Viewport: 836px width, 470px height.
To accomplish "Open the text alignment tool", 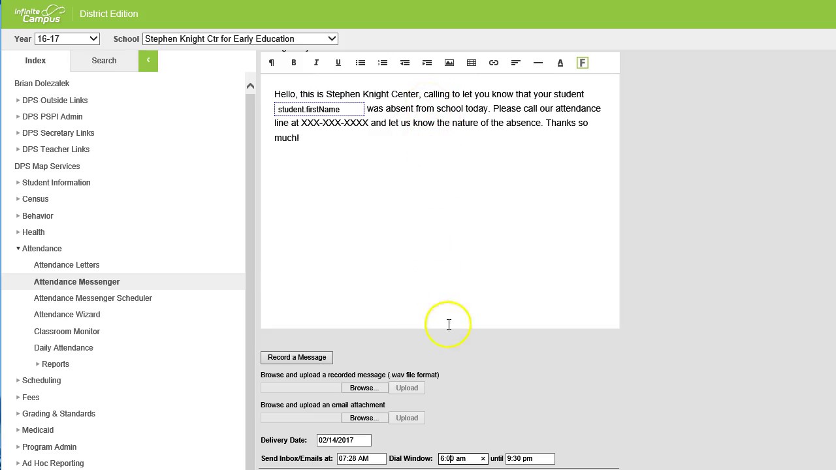I will click(516, 63).
